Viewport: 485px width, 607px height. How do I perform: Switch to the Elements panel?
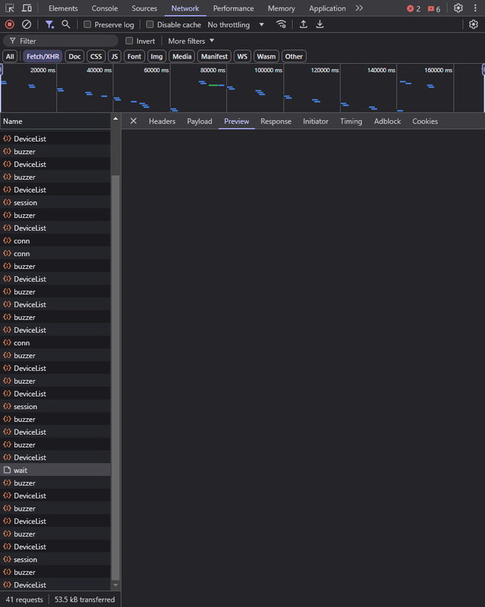pyautogui.click(x=63, y=8)
